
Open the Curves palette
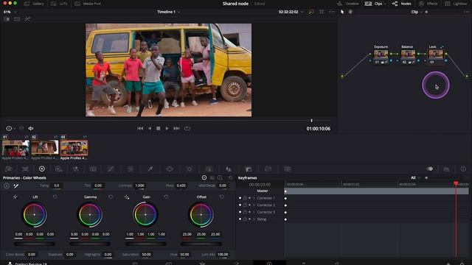[111, 169]
